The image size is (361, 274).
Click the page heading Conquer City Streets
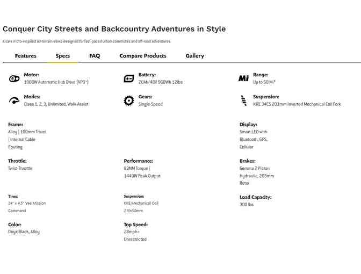pyautogui.click(x=114, y=29)
